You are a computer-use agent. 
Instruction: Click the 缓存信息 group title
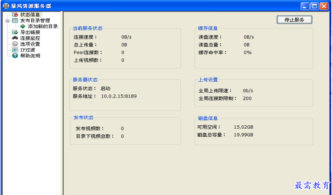click(x=208, y=28)
